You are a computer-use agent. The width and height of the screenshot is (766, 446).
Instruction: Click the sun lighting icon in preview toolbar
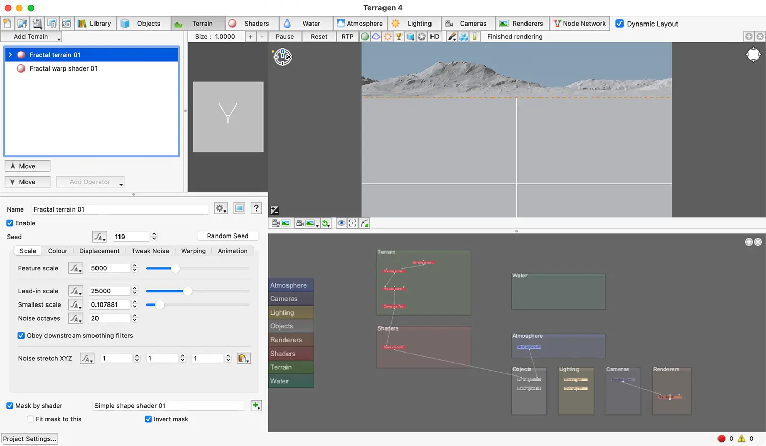coord(388,37)
